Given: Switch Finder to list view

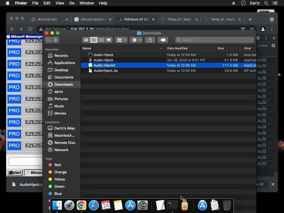Looking at the screenshot, I should [x=94, y=40].
